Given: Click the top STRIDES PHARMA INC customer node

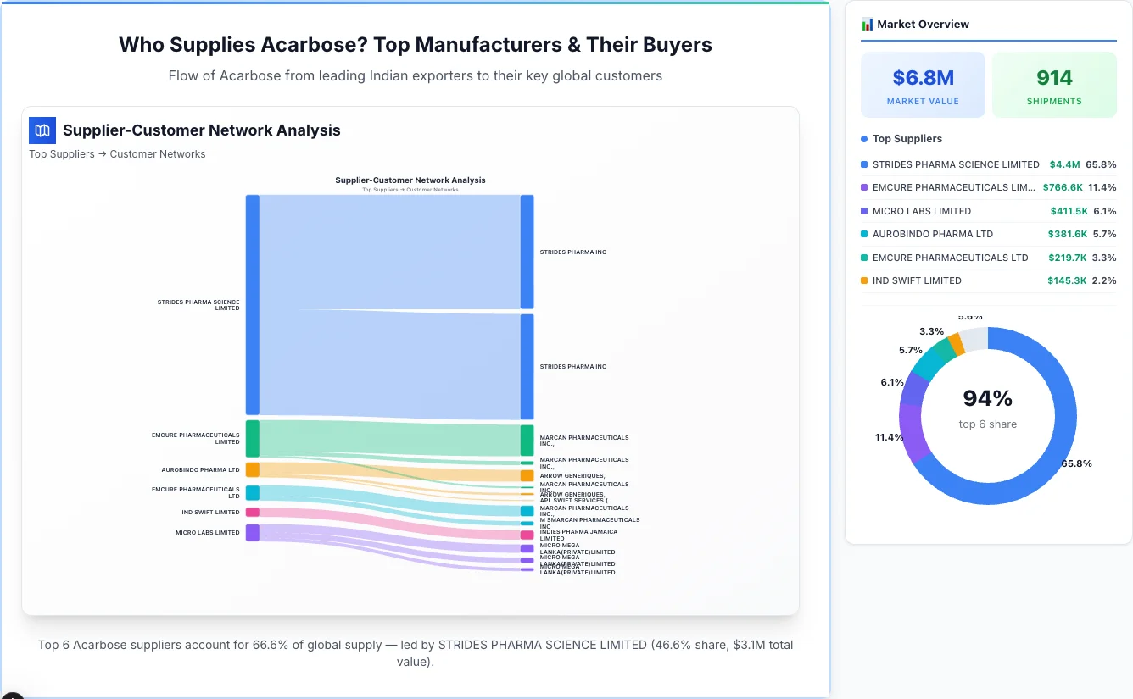Looking at the screenshot, I should click(527, 251).
